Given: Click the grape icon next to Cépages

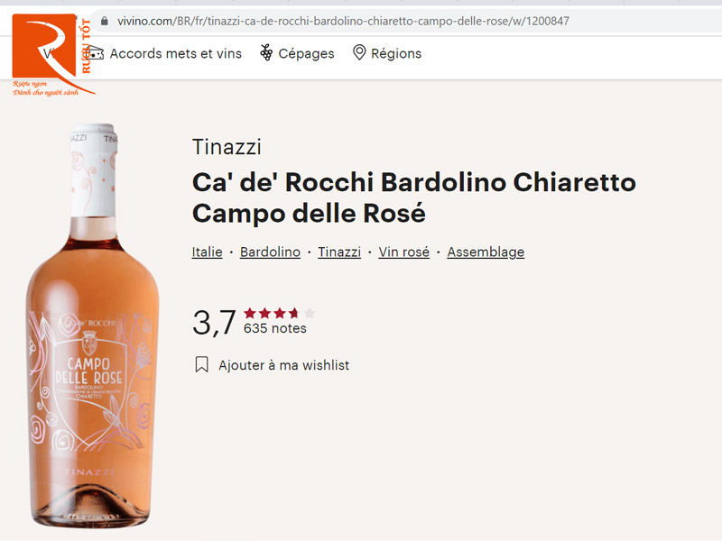Looking at the screenshot, I should (266, 54).
